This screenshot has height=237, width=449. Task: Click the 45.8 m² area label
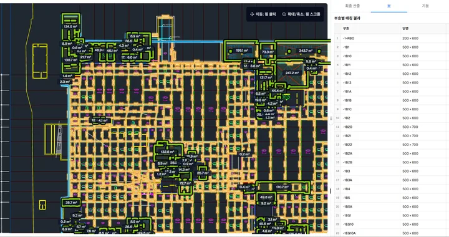(x=265, y=224)
